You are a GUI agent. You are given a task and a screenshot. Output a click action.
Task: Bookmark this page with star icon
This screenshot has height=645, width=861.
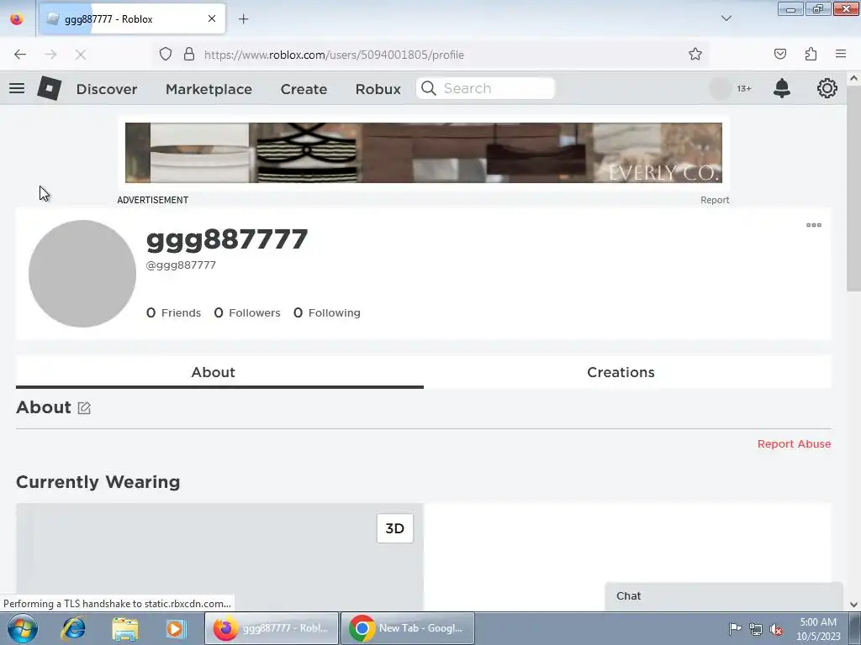coord(695,55)
